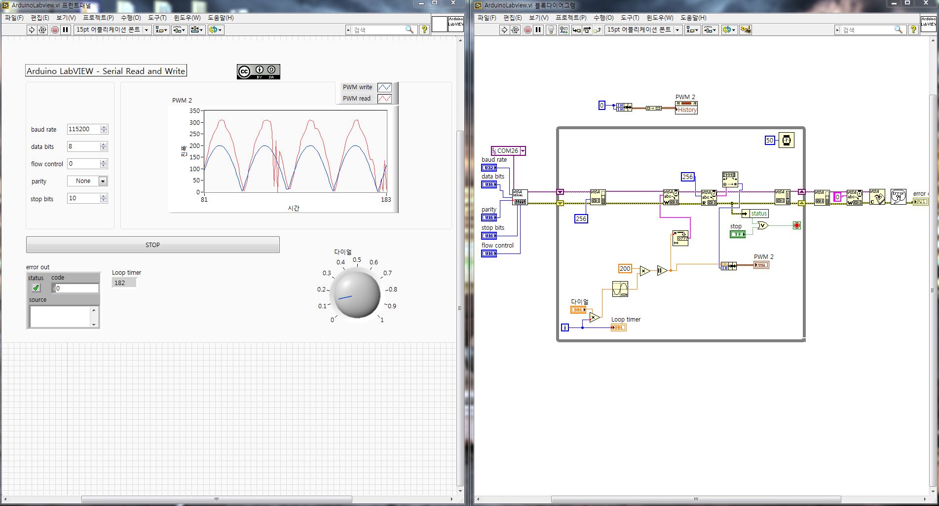Screen dimensions: 939x506
Task: Open Reorder dropdown on front panel
Action: (x=216, y=30)
